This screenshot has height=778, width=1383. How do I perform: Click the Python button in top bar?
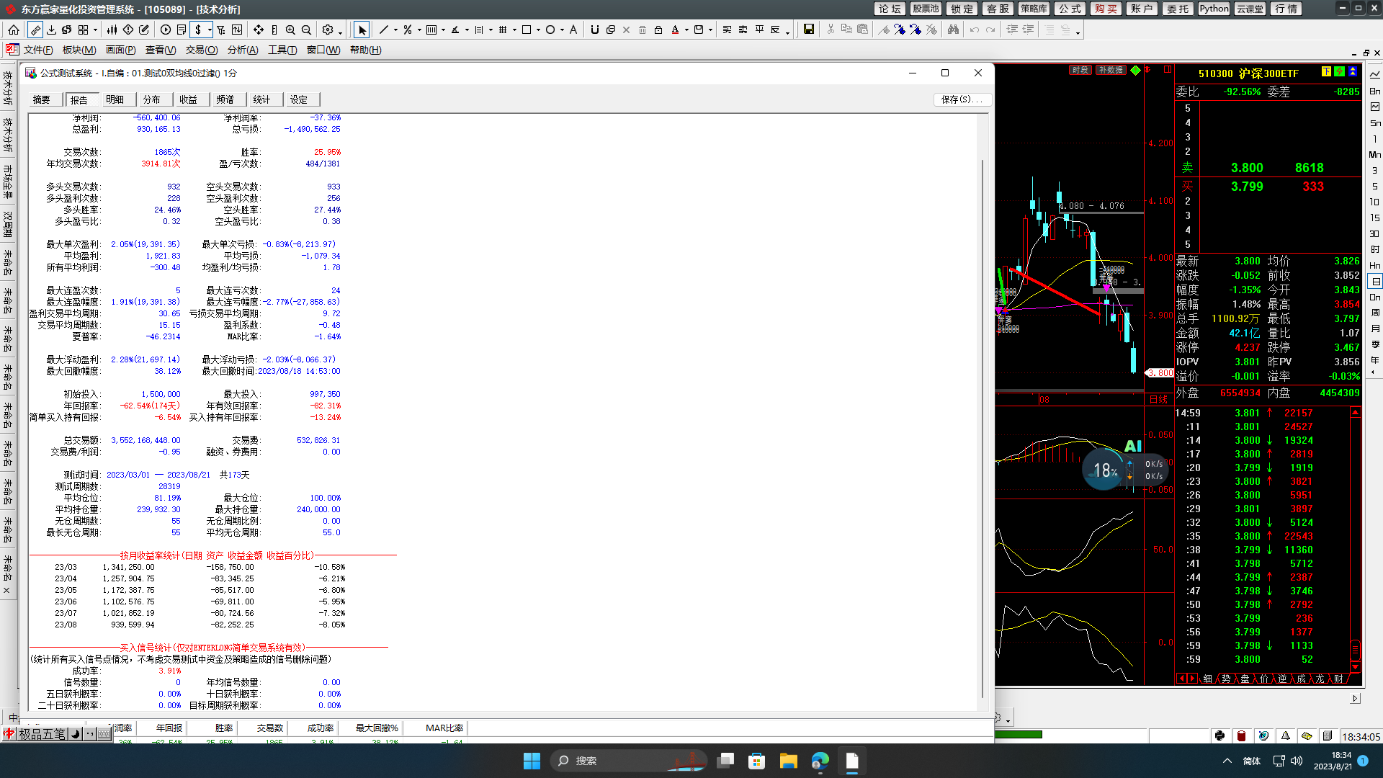click(x=1214, y=9)
